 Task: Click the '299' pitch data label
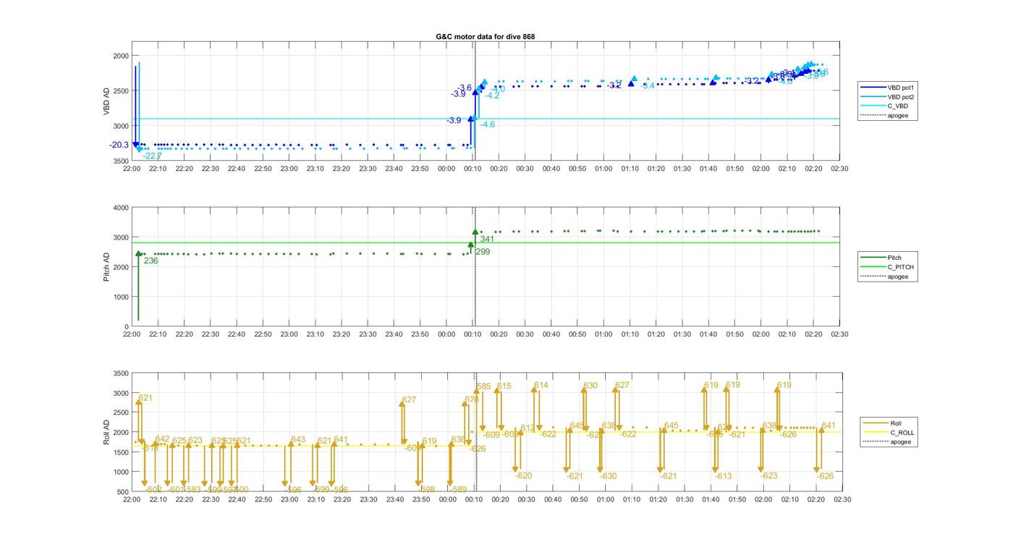(483, 252)
